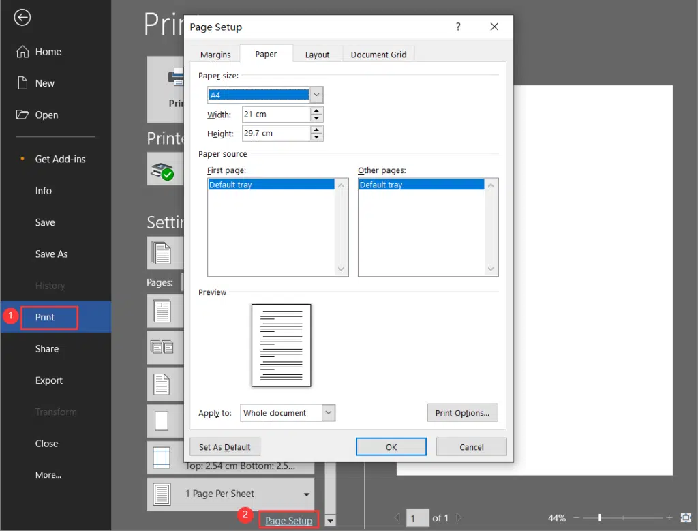Screen dimensions: 698x531
Task: Open the Apply to dropdown showing Whole document
Action: click(328, 412)
